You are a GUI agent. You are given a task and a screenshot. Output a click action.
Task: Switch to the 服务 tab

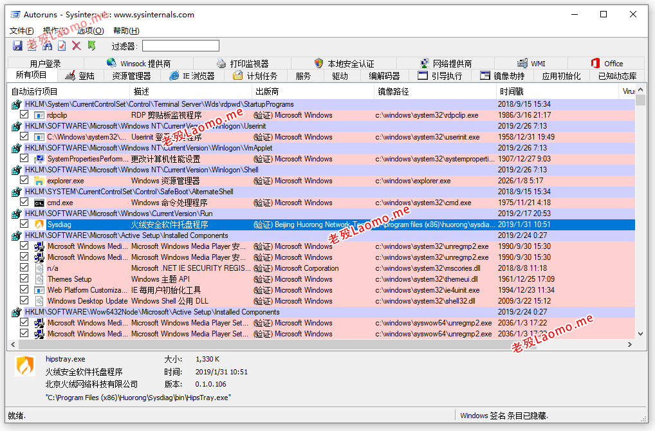[303, 76]
